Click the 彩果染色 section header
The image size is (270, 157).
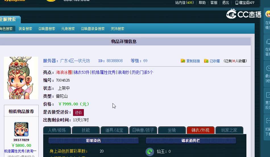[93, 141]
